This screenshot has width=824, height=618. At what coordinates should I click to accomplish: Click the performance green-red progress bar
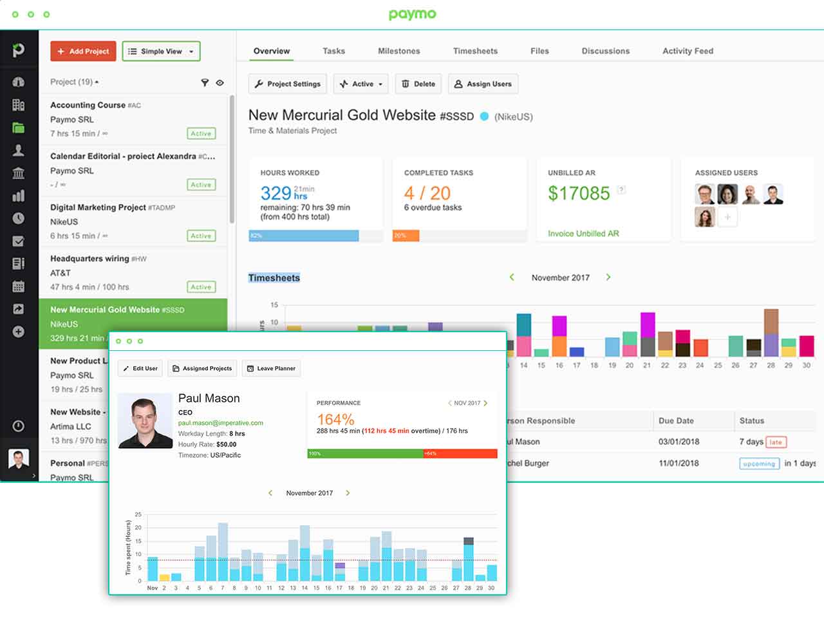pyautogui.click(x=402, y=453)
